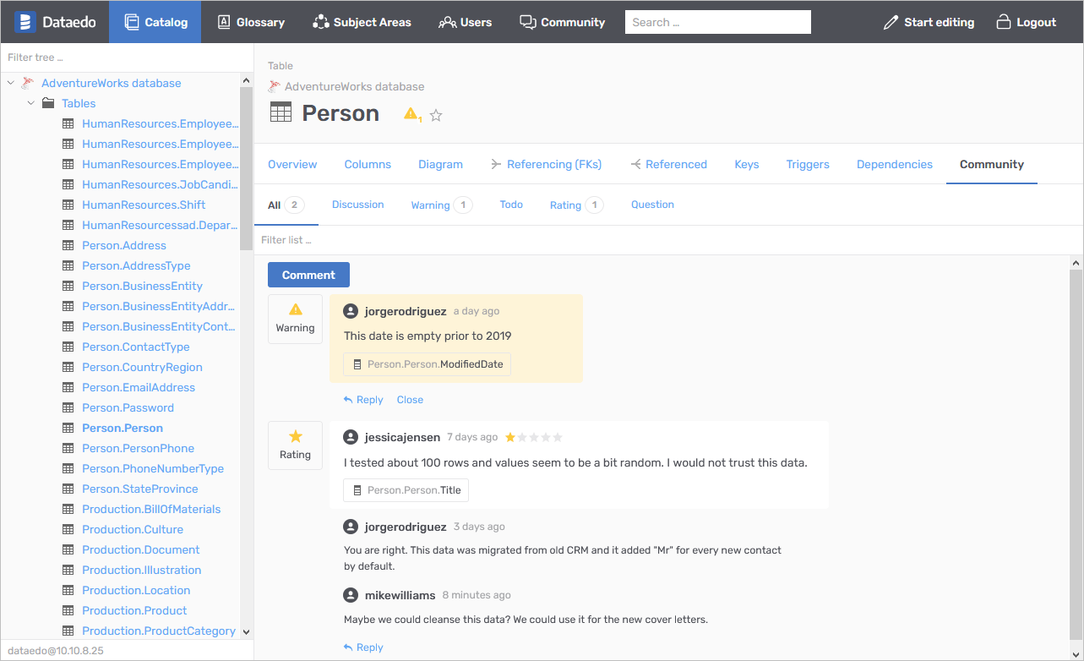
Task: Go to Subject Areas
Action: point(362,22)
